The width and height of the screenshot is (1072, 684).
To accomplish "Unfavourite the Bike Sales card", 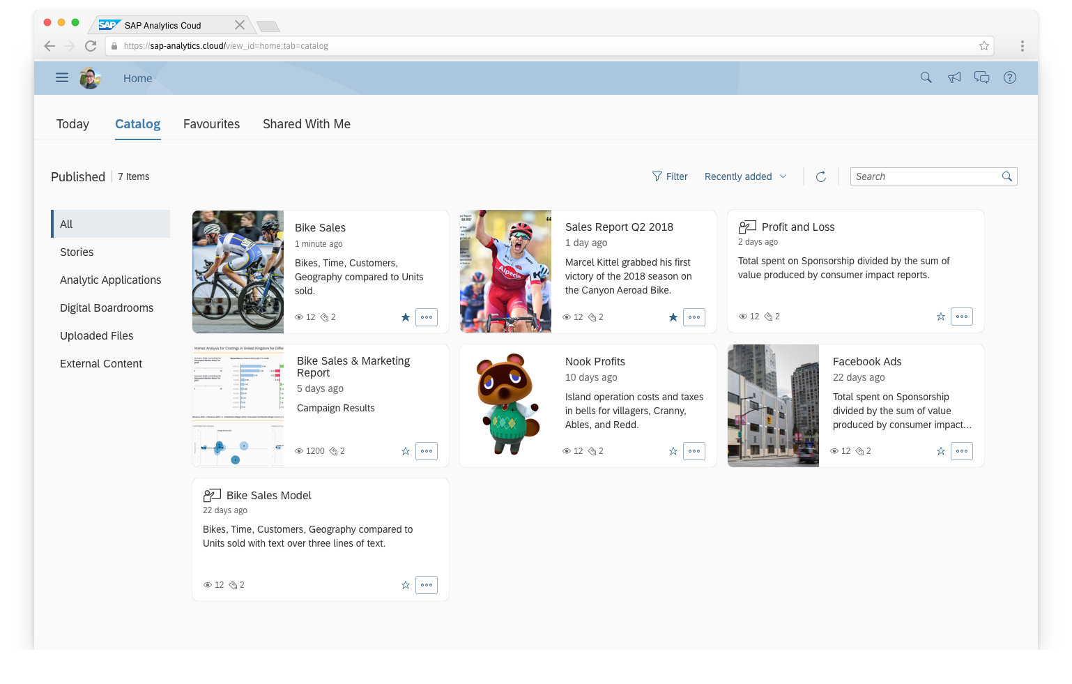I will [406, 317].
